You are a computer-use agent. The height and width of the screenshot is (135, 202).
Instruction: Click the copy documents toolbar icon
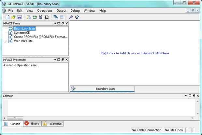28,17
